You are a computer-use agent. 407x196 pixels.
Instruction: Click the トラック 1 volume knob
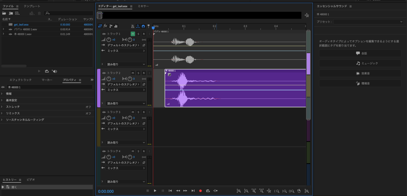(109, 40)
